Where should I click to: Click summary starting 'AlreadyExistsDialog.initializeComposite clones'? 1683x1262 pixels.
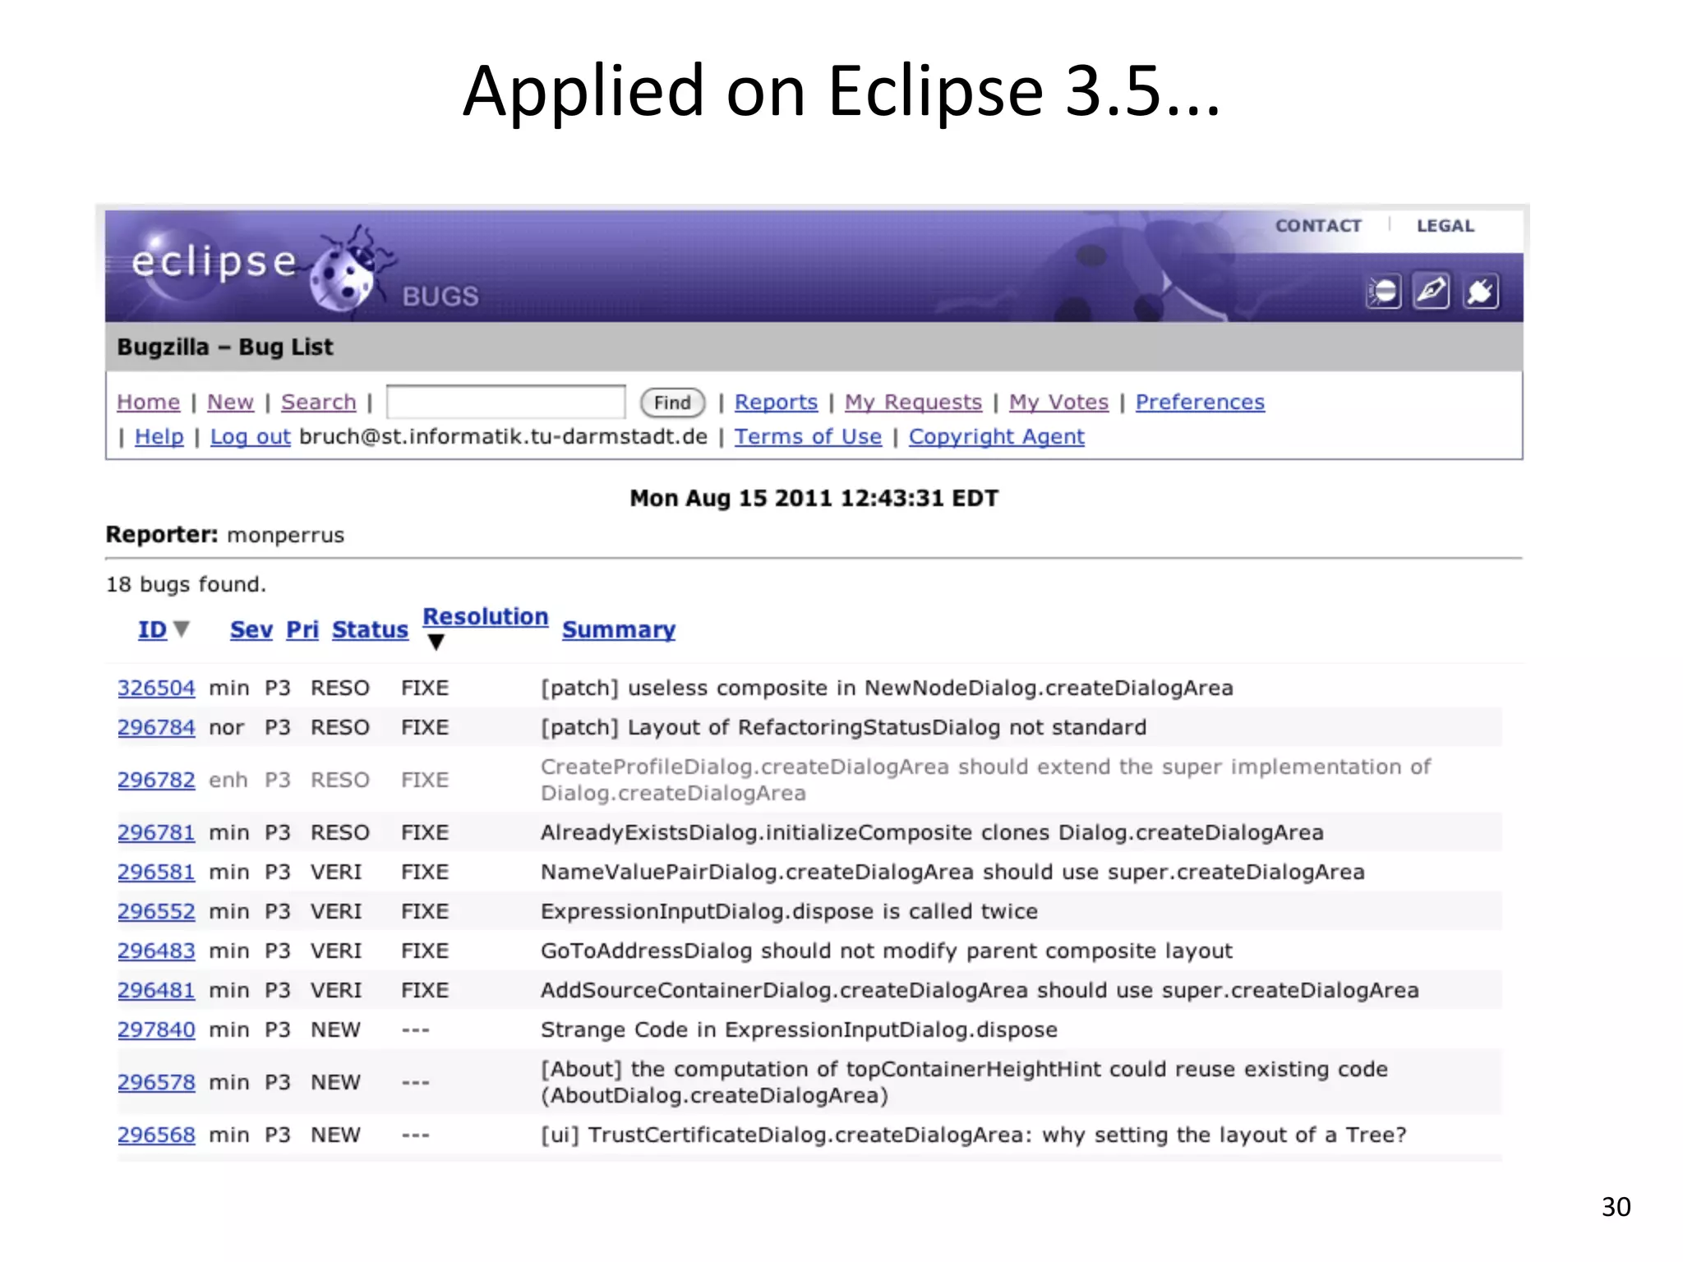coord(932,832)
